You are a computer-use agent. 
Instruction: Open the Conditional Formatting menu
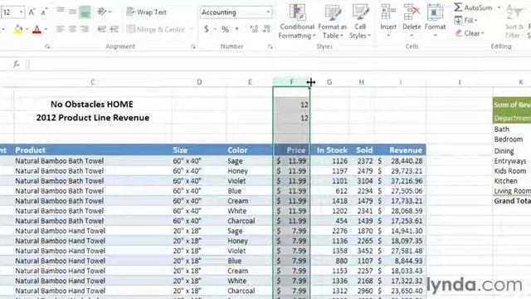click(x=297, y=21)
